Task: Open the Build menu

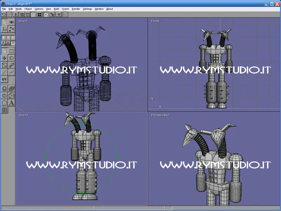Action: [56, 9]
